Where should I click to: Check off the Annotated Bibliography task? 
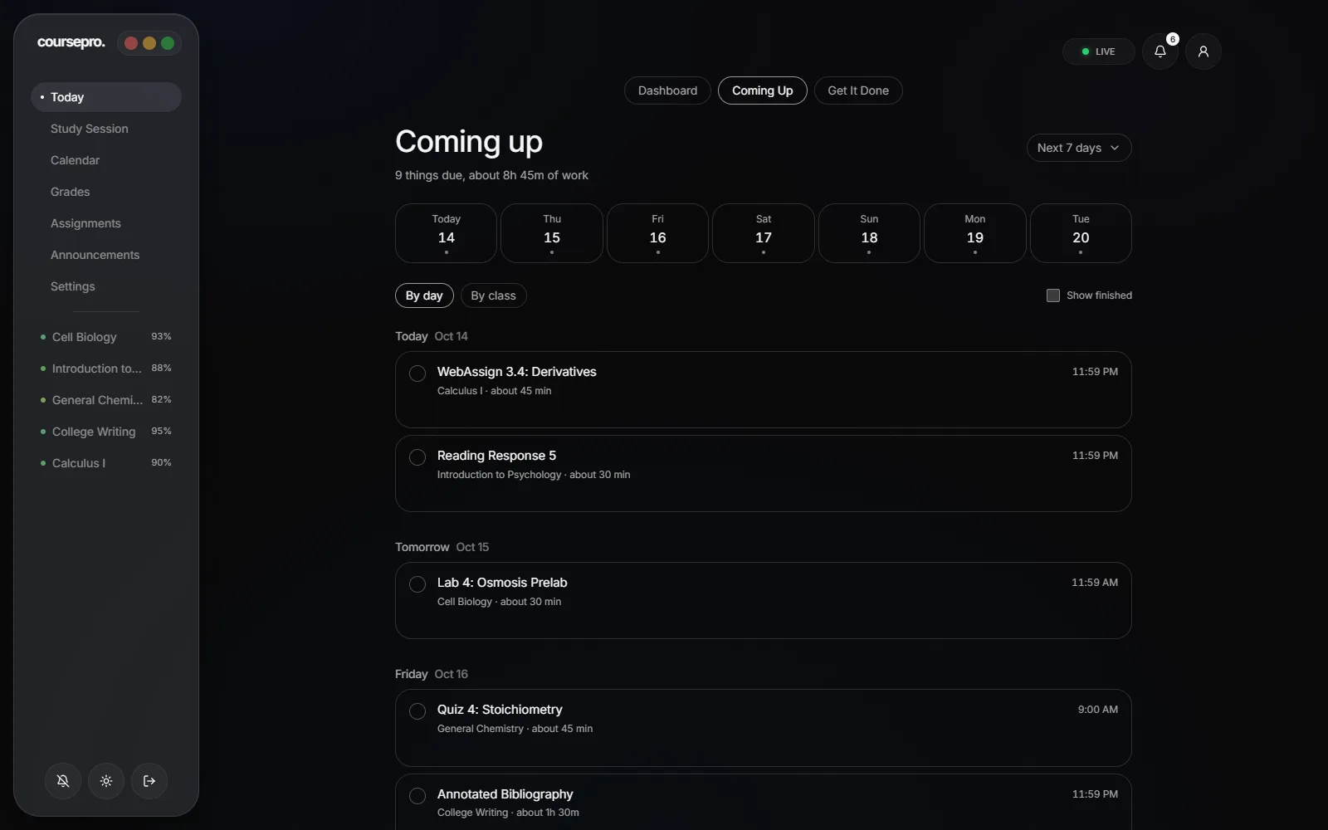point(417,796)
